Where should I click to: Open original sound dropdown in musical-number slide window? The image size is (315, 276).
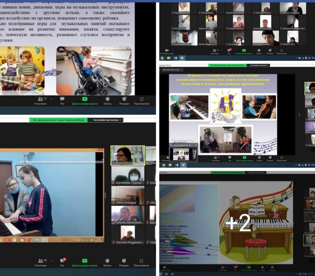pyautogui.click(x=172, y=70)
